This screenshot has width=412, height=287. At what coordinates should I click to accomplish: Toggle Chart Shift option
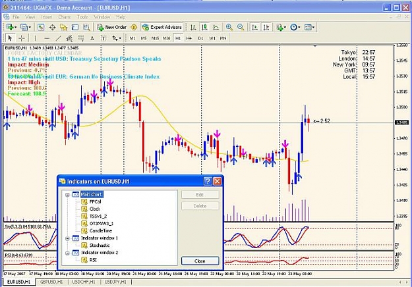pos(266,27)
